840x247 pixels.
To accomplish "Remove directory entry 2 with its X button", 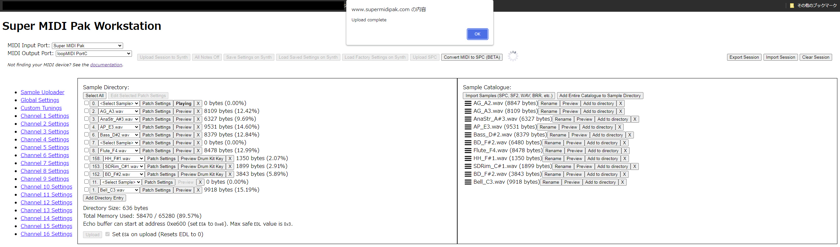I will click(198, 112).
